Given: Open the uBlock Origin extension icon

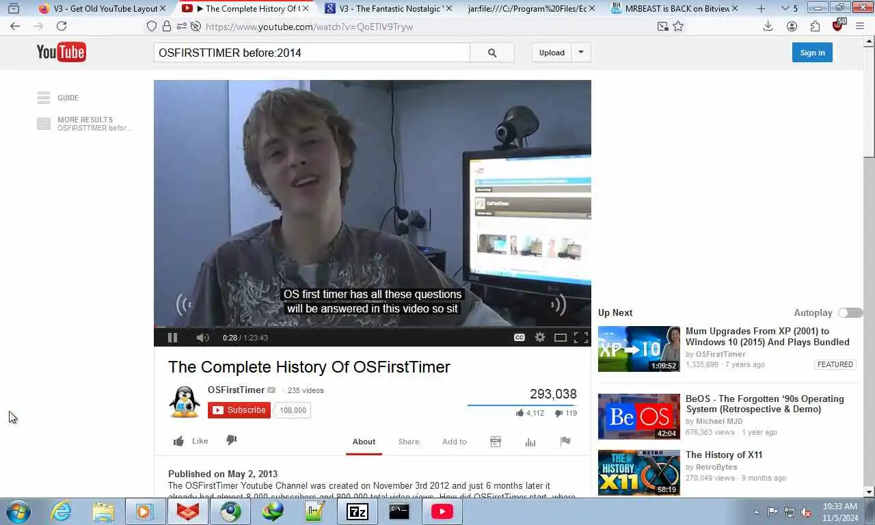Looking at the screenshot, I should [x=838, y=25].
